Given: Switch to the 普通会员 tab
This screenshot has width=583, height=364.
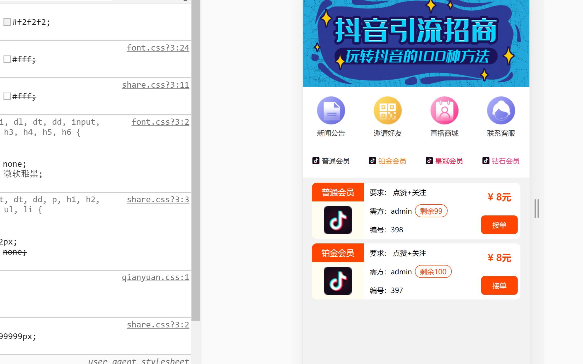Looking at the screenshot, I should point(335,161).
